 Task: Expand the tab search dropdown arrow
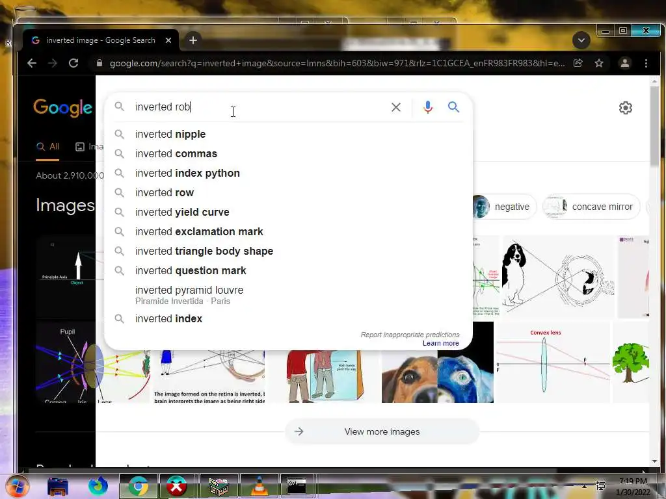point(581,40)
